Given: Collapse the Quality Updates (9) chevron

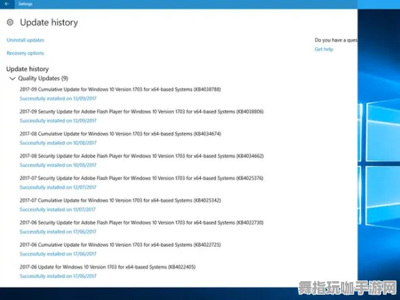Looking at the screenshot, I should [12, 79].
